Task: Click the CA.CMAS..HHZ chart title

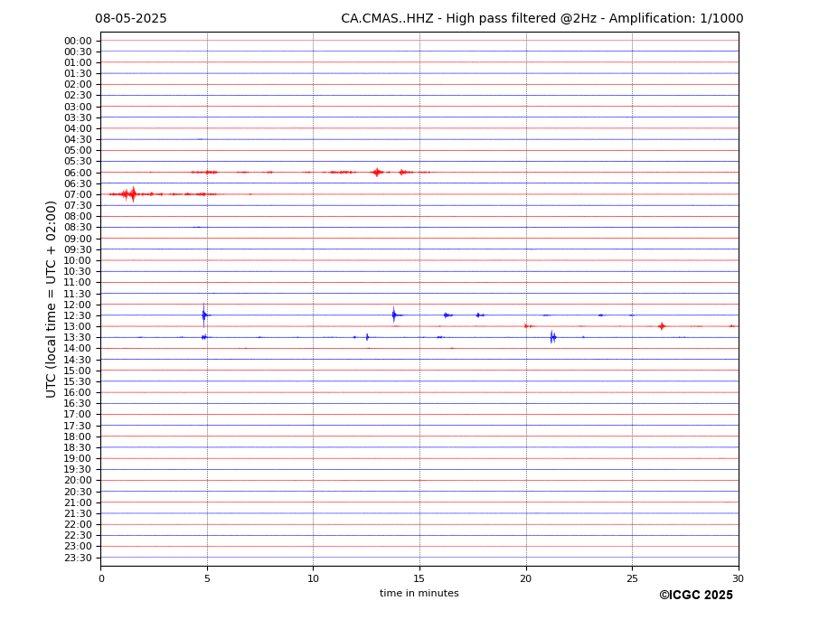Action: (x=541, y=19)
